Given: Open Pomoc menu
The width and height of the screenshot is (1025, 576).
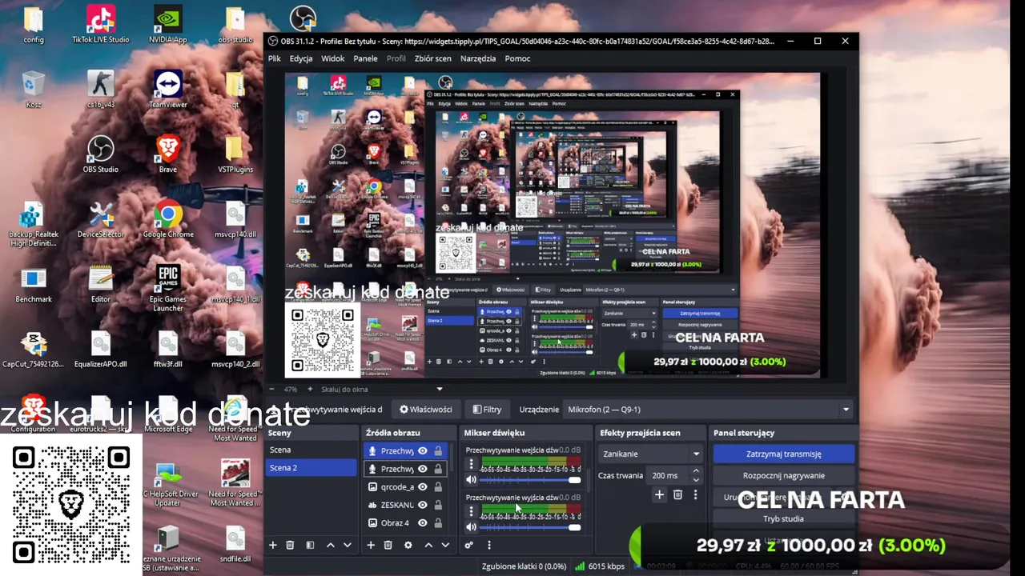Looking at the screenshot, I should tap(517, 58).
